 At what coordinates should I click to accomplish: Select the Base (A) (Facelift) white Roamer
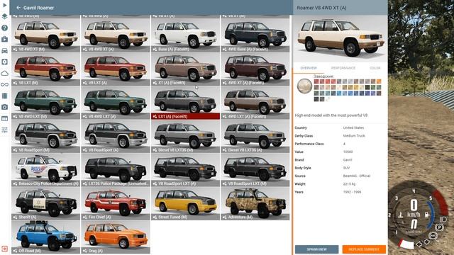(185, 35)
